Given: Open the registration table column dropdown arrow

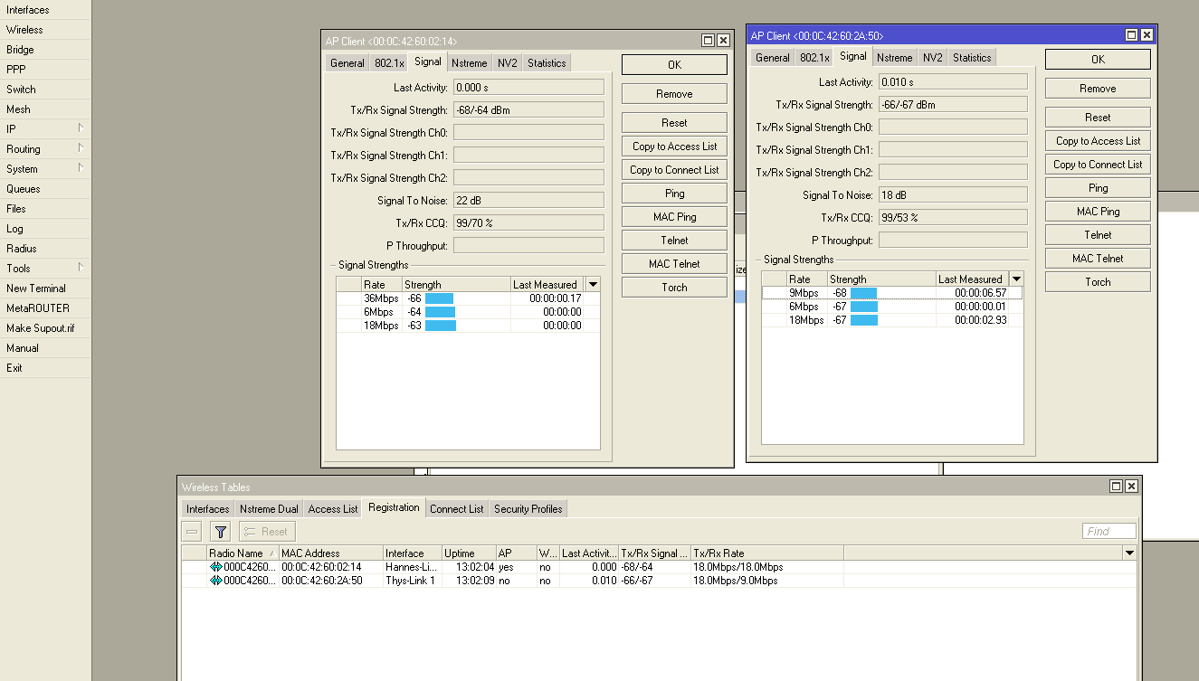Looking at the screenshot, I should tap(1128, 553).
